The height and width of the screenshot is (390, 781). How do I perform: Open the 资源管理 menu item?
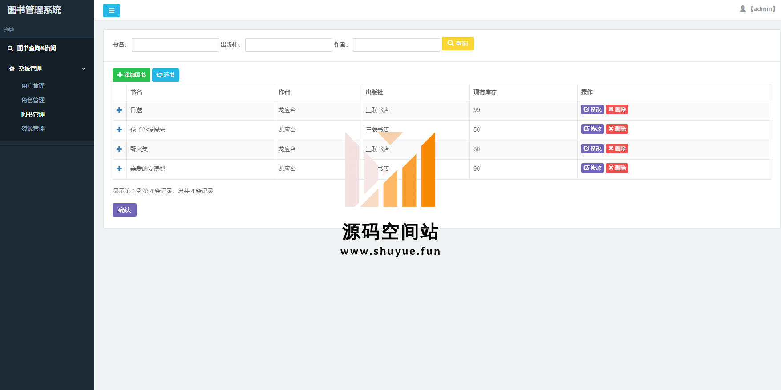tap(33, 129)
